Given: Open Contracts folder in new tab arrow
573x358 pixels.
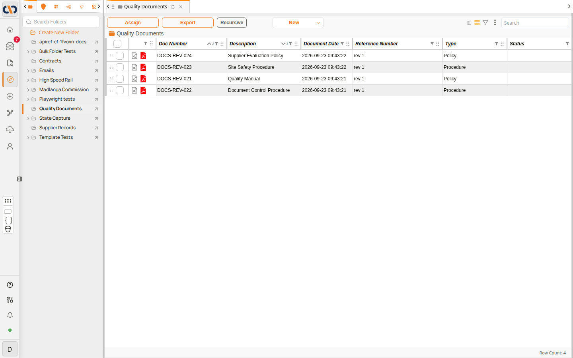Looking at the screenshot, I should tap(96, 61).
